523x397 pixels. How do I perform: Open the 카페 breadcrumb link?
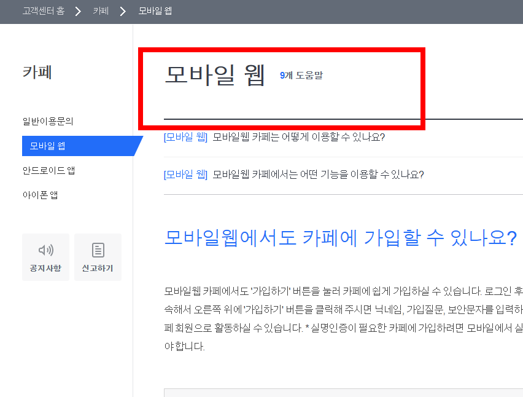pos(99,10)
